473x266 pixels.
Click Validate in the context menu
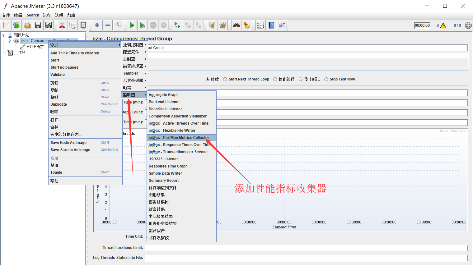(x=58, y=74)
